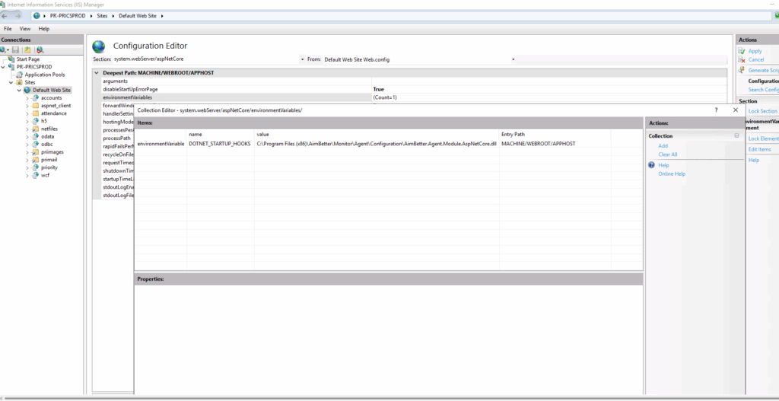Expand the accounts tree node
The image size is (779, 401).
pos(27,98)
